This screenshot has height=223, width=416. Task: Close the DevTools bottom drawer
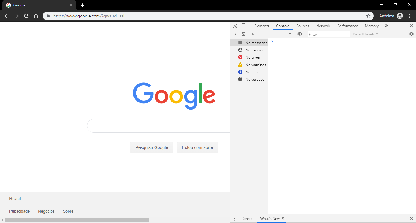tap(411, 219)
